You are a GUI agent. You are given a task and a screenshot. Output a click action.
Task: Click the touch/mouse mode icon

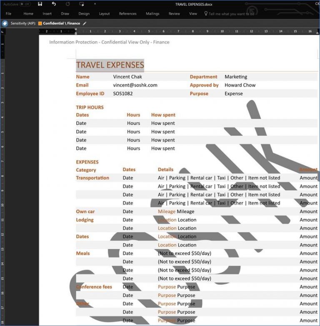[x=82, y=4]
